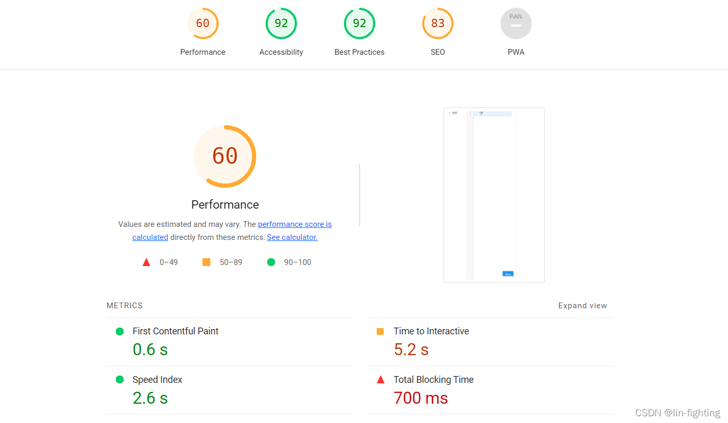Click the 'Best Practices' label under its gauge
The image size is (728, 423).
click(x=360, y=52)
